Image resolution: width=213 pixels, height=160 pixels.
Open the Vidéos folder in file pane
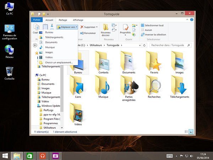coord(78,114)
